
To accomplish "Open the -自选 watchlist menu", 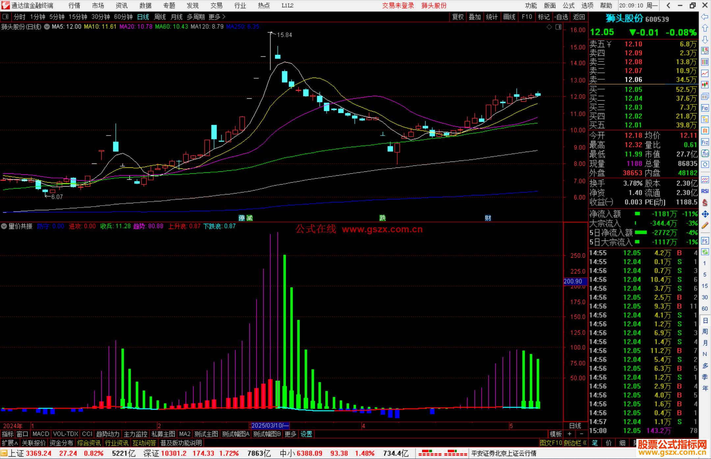I will pyautogui.click(x=561, y=17).
